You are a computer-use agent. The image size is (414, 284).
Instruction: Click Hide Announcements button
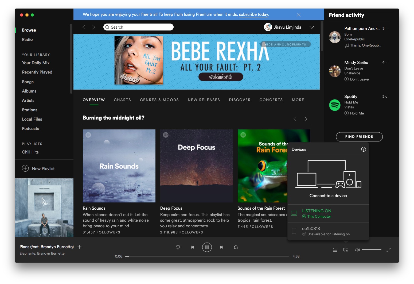(286, 44)
